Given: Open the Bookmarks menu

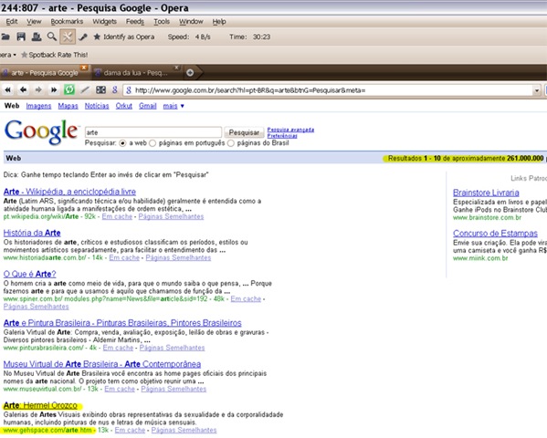Looking at the screenshot, I should click(x=67, y=22).
